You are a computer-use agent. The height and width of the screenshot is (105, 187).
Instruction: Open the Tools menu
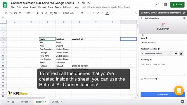coord(58,7)
